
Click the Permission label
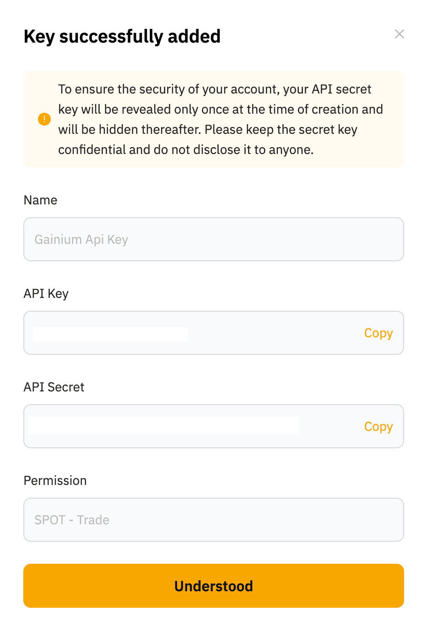point(55,481)
